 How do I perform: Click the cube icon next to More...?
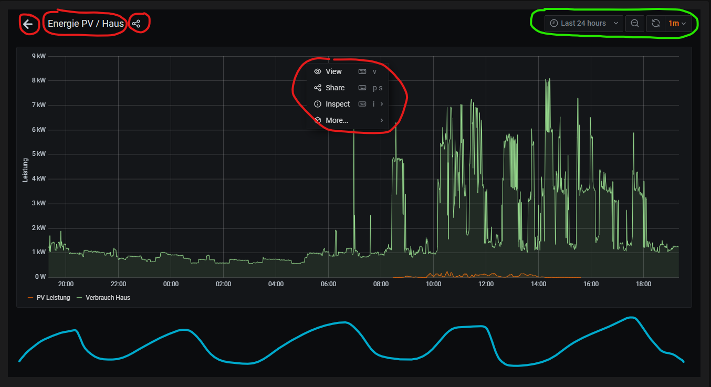pos(317,120)
